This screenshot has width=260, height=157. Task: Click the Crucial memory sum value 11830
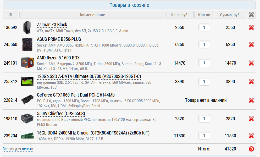(230, 136)
